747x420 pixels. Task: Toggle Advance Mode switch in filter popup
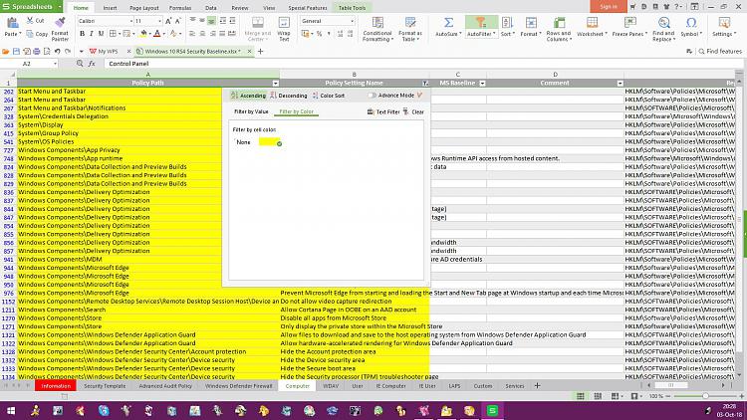pos(373,96)
